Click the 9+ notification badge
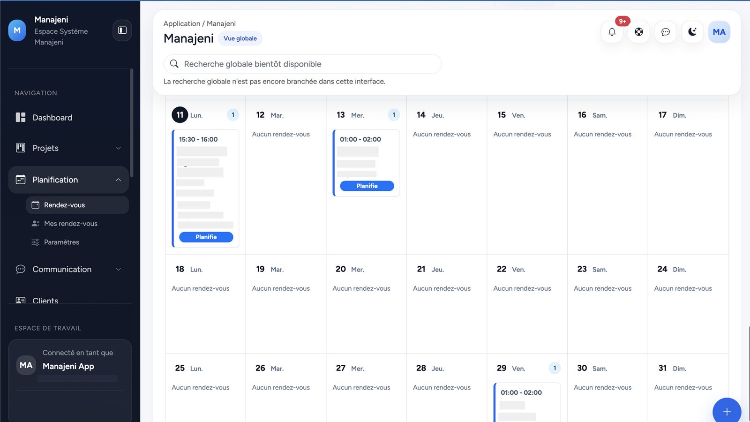 click(622, 21)
